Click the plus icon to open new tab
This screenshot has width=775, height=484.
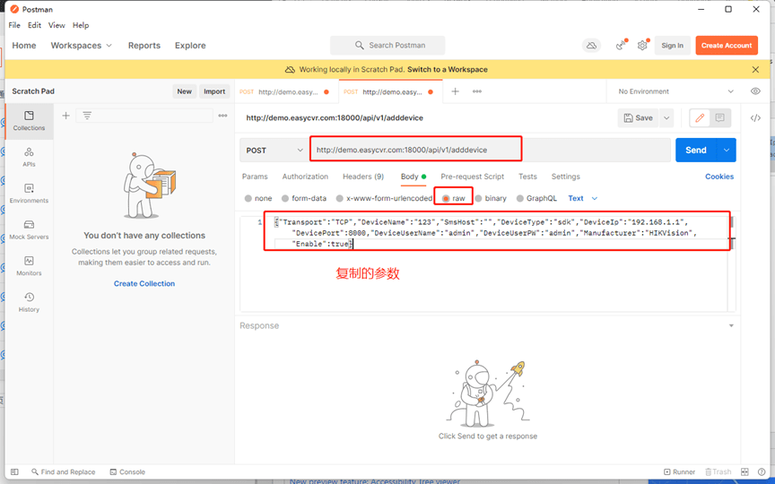tap(455, 91)
